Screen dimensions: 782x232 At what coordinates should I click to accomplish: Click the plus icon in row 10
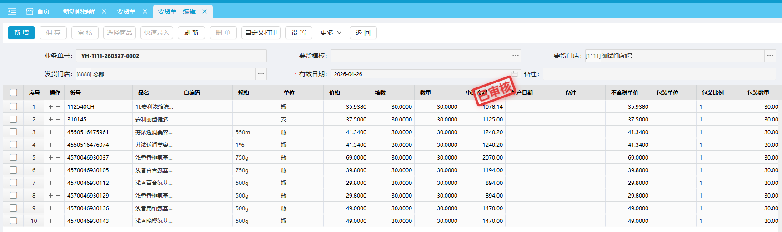(x=50, y=221)
